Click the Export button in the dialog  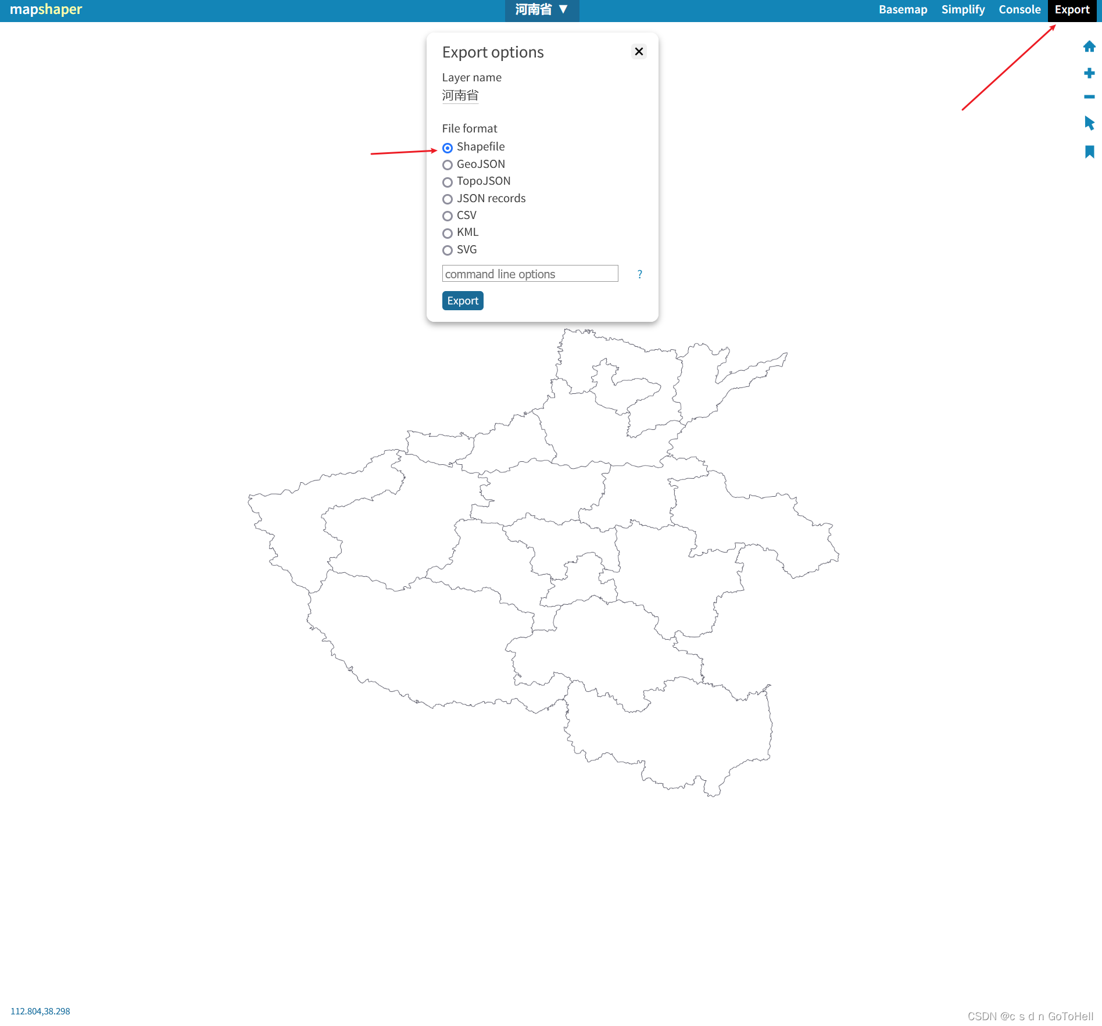462,300
